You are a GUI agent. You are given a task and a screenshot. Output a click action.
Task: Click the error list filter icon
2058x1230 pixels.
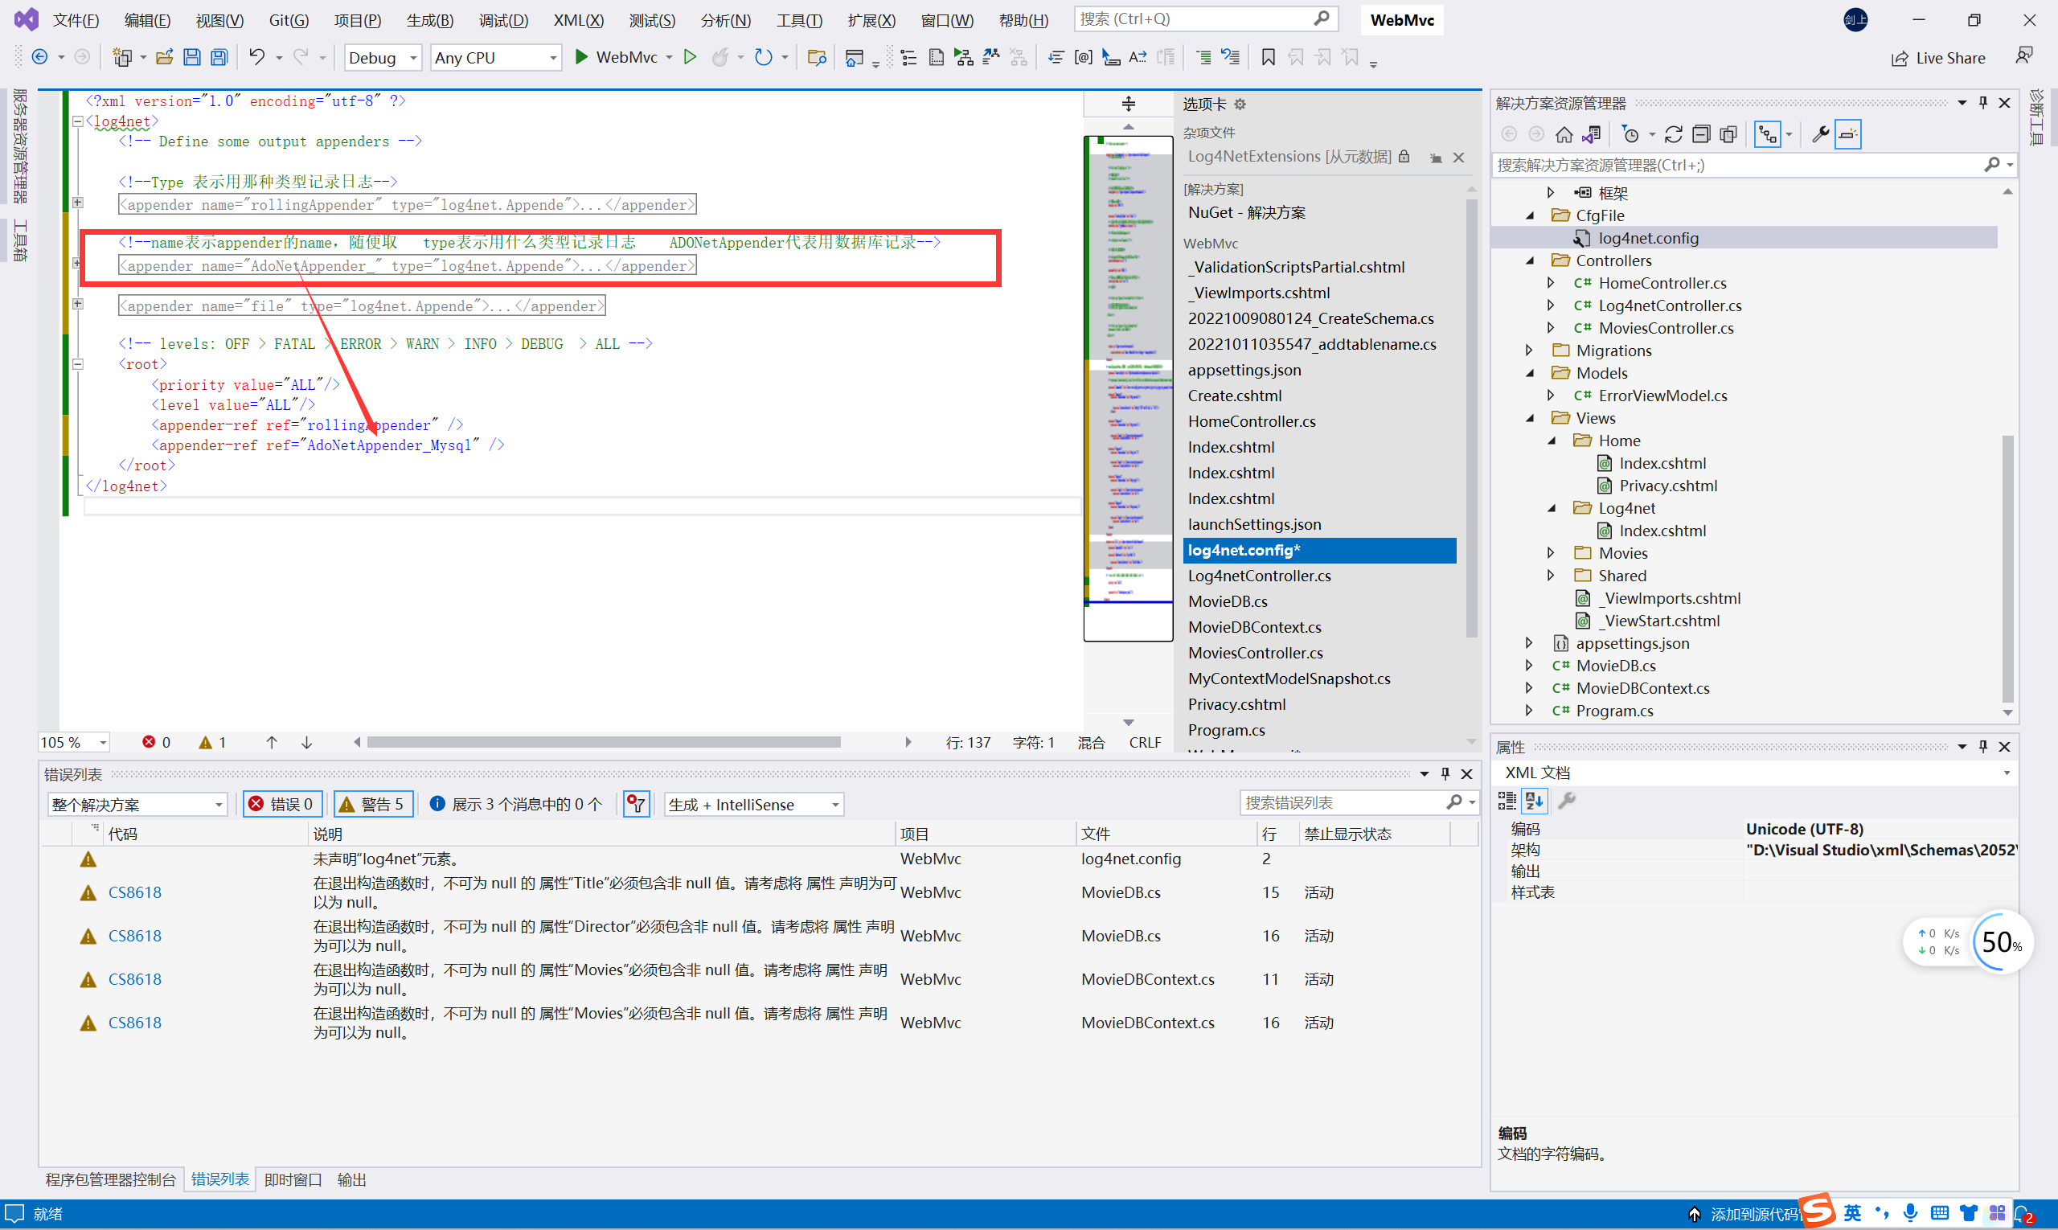[x=636, y=804]
